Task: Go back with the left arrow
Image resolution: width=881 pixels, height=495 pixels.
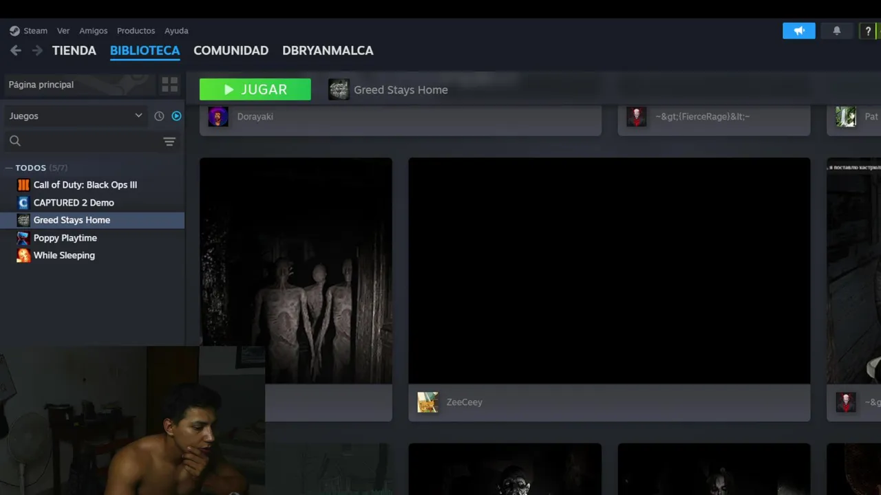Action: coord(16,50)
